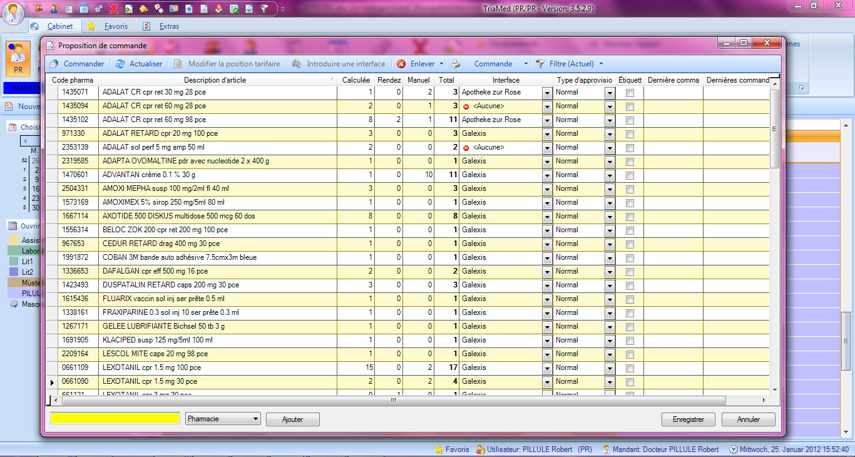Check Étiquett box for GELEE LUBRIFIANTE row
855x457 pixels.
coord(630,327)
